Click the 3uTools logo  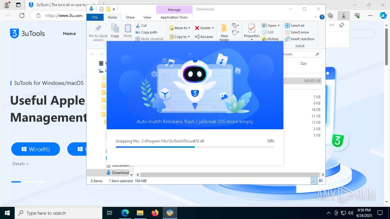pyautogui.click(x=27, y=33)
